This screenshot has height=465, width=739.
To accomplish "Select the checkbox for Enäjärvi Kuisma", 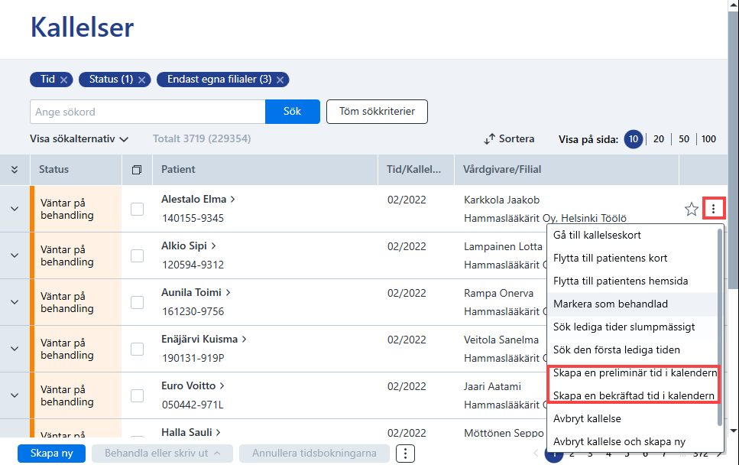I will pos(137,349).
